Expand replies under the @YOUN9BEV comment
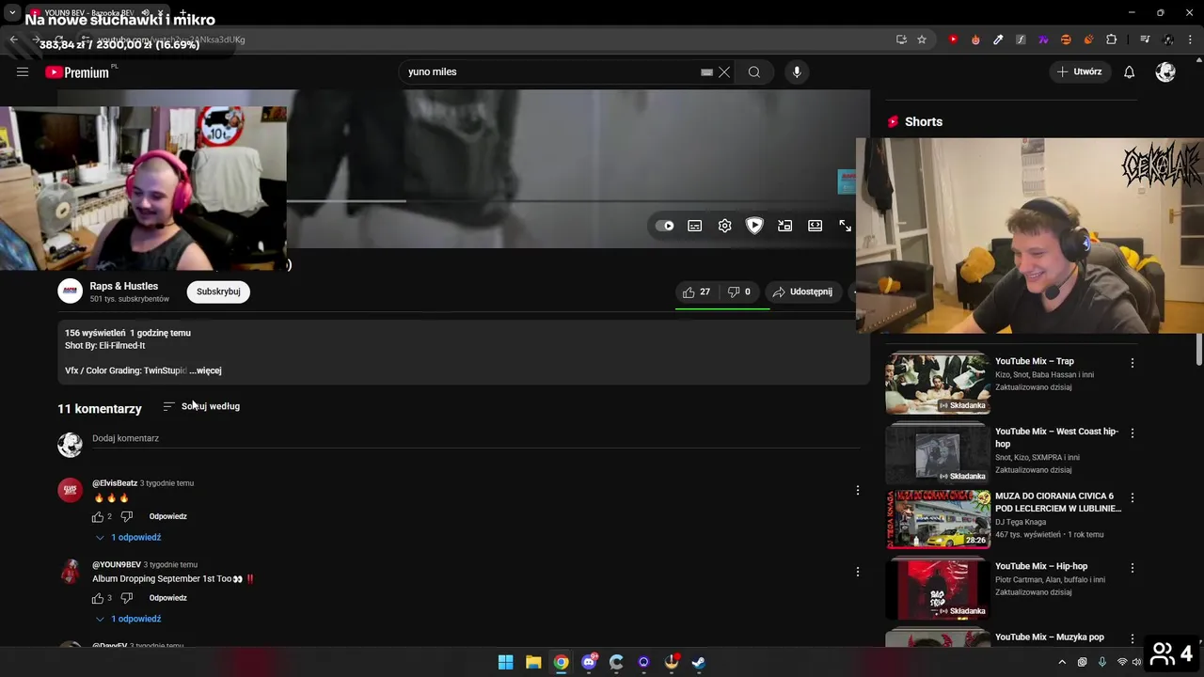The width and height of the screenshot is (1204, 677). [128, 619]
